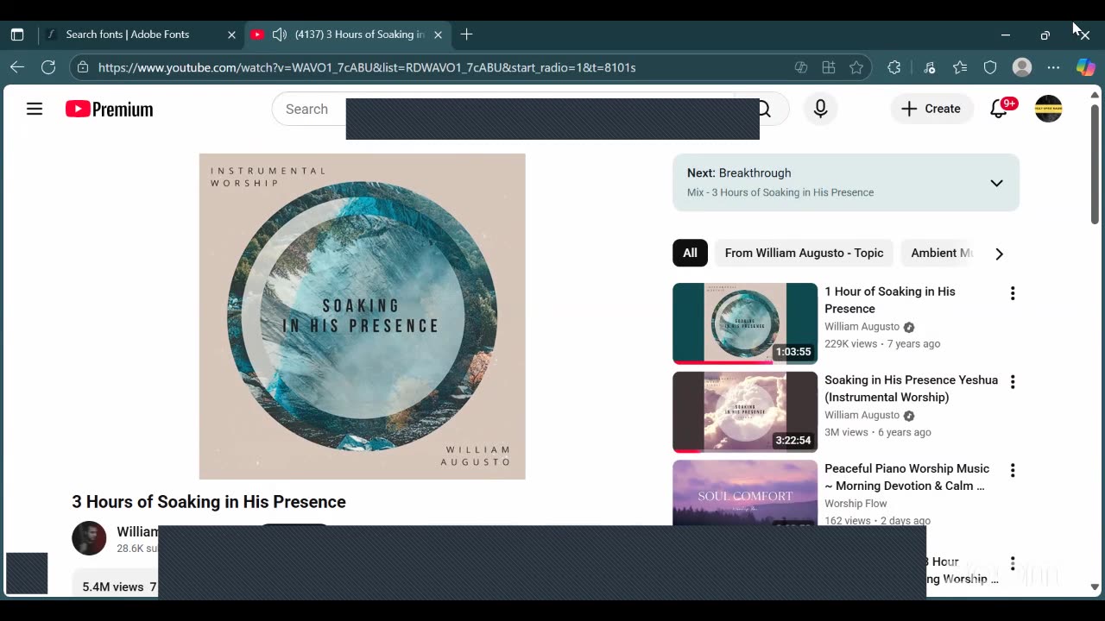Open Peaceful Piano Worship Music video title
Viewport: 1105px width, 621px height.
click(906, 477)
